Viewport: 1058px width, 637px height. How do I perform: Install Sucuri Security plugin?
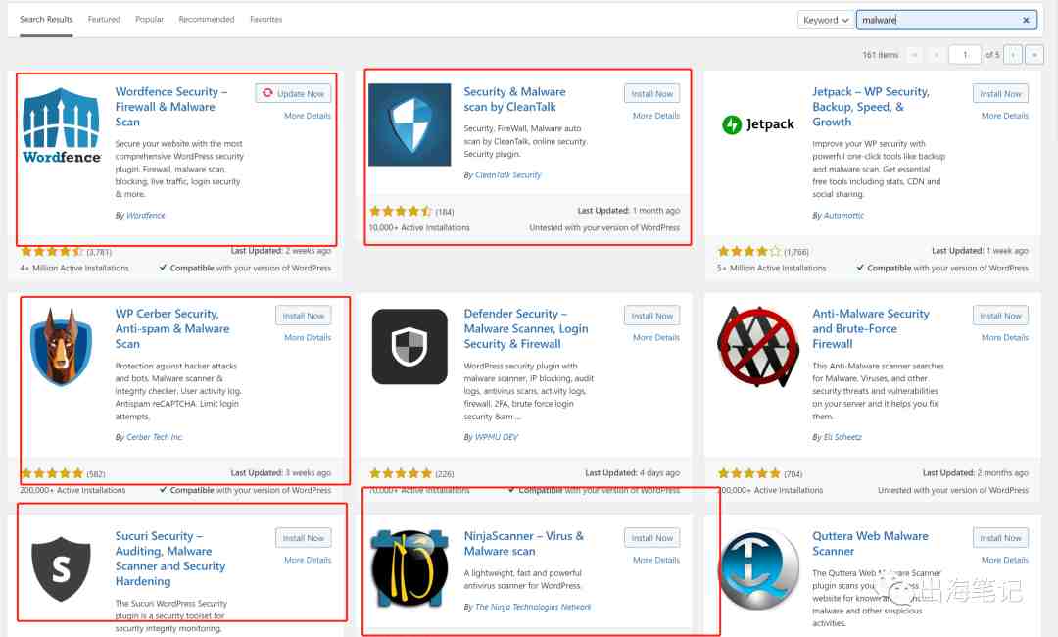(304, 538)
